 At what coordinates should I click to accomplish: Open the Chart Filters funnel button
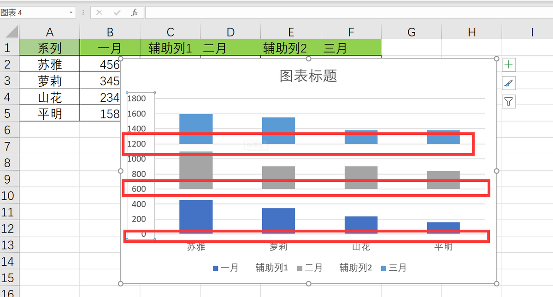(x=509, y=101)
